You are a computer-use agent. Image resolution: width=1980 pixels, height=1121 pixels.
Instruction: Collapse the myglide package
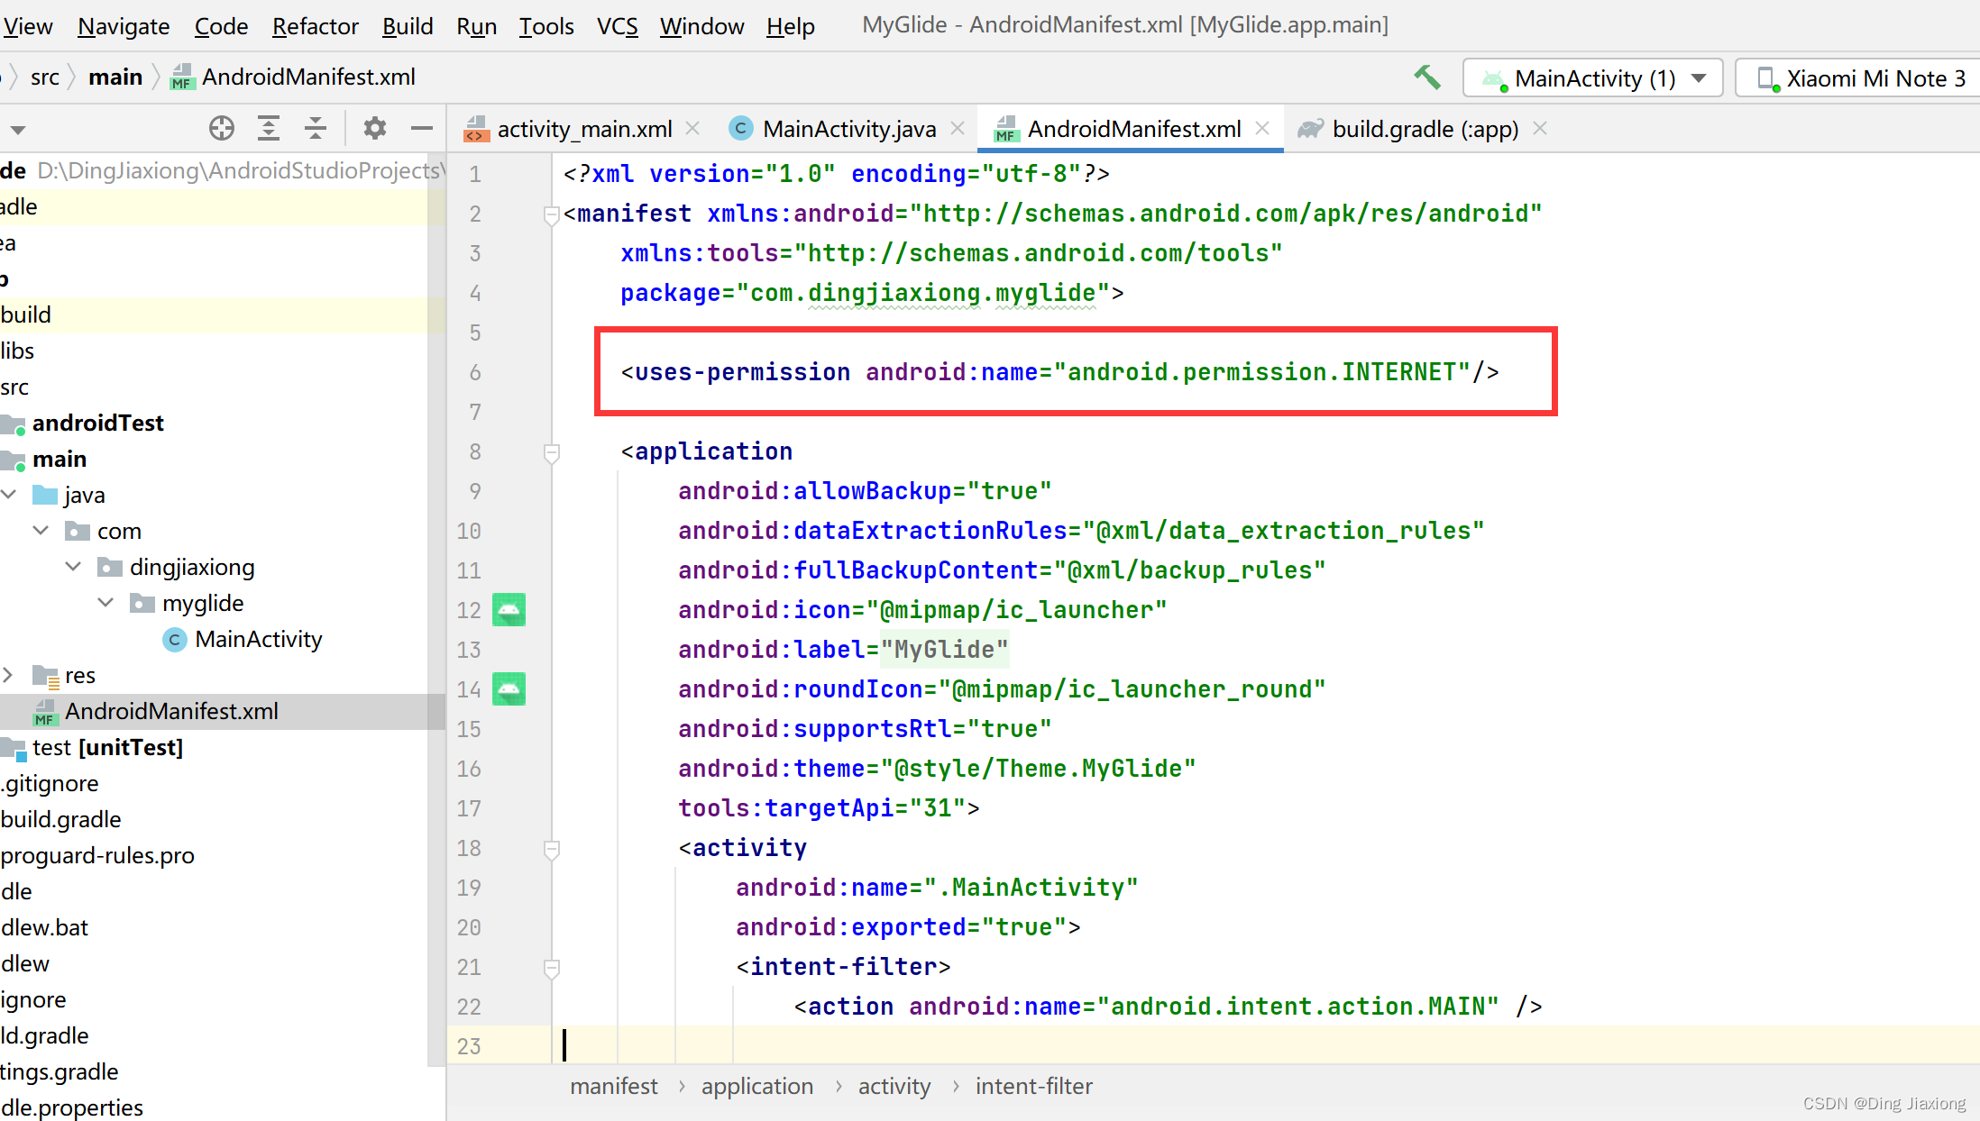pos(106,603)
